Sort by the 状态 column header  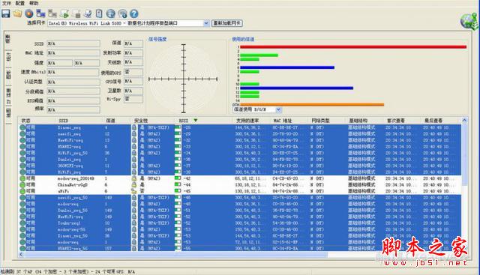point(25,121)
